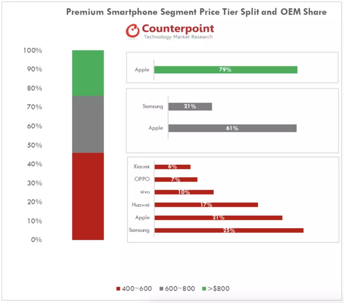
Task: Click Apple's green 79% bar
Action: (226, 70)
